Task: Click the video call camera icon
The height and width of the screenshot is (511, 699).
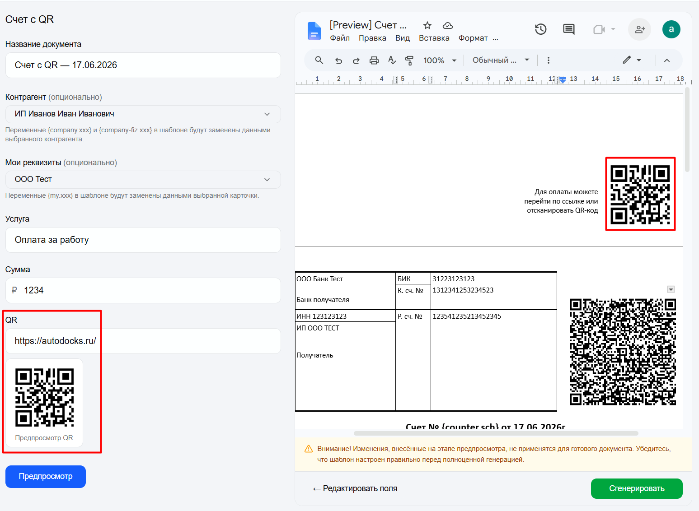Action: [x=599, y=30]
